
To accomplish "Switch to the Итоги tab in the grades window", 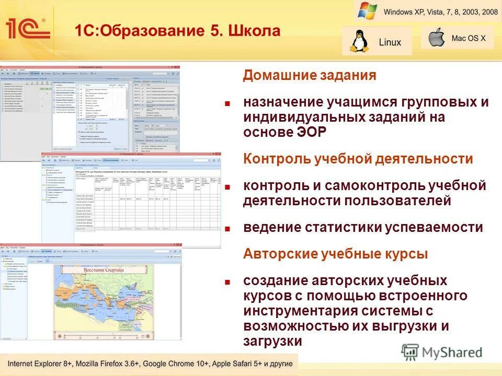I will tap(96, 169).
